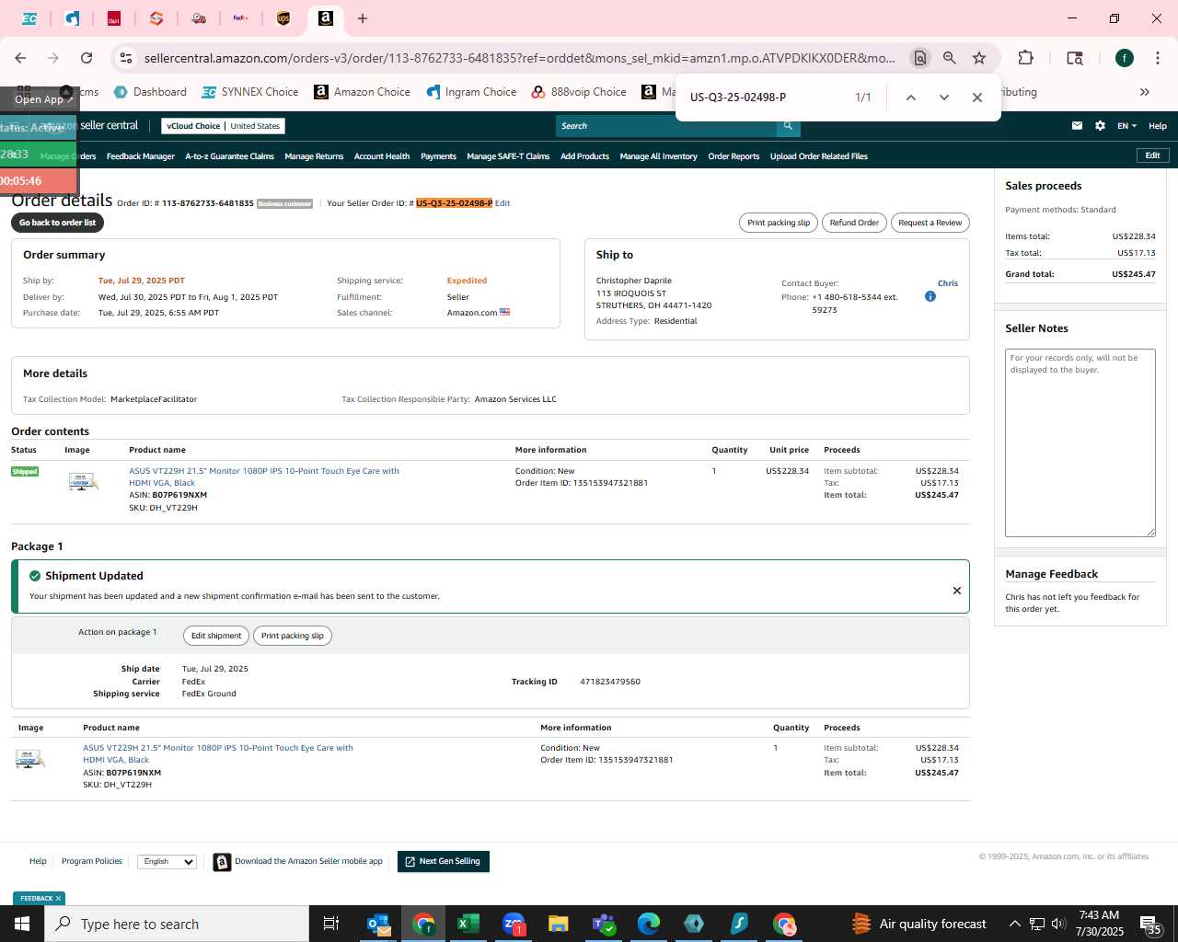Switch to the first EC browser tab
This screenshot has height=942, width=1178.
click(x=29, y=18)
